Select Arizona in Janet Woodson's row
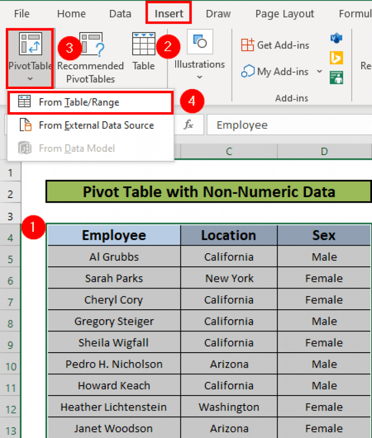The width and height of the screenshot is (372, 438). tap(229, 428)
